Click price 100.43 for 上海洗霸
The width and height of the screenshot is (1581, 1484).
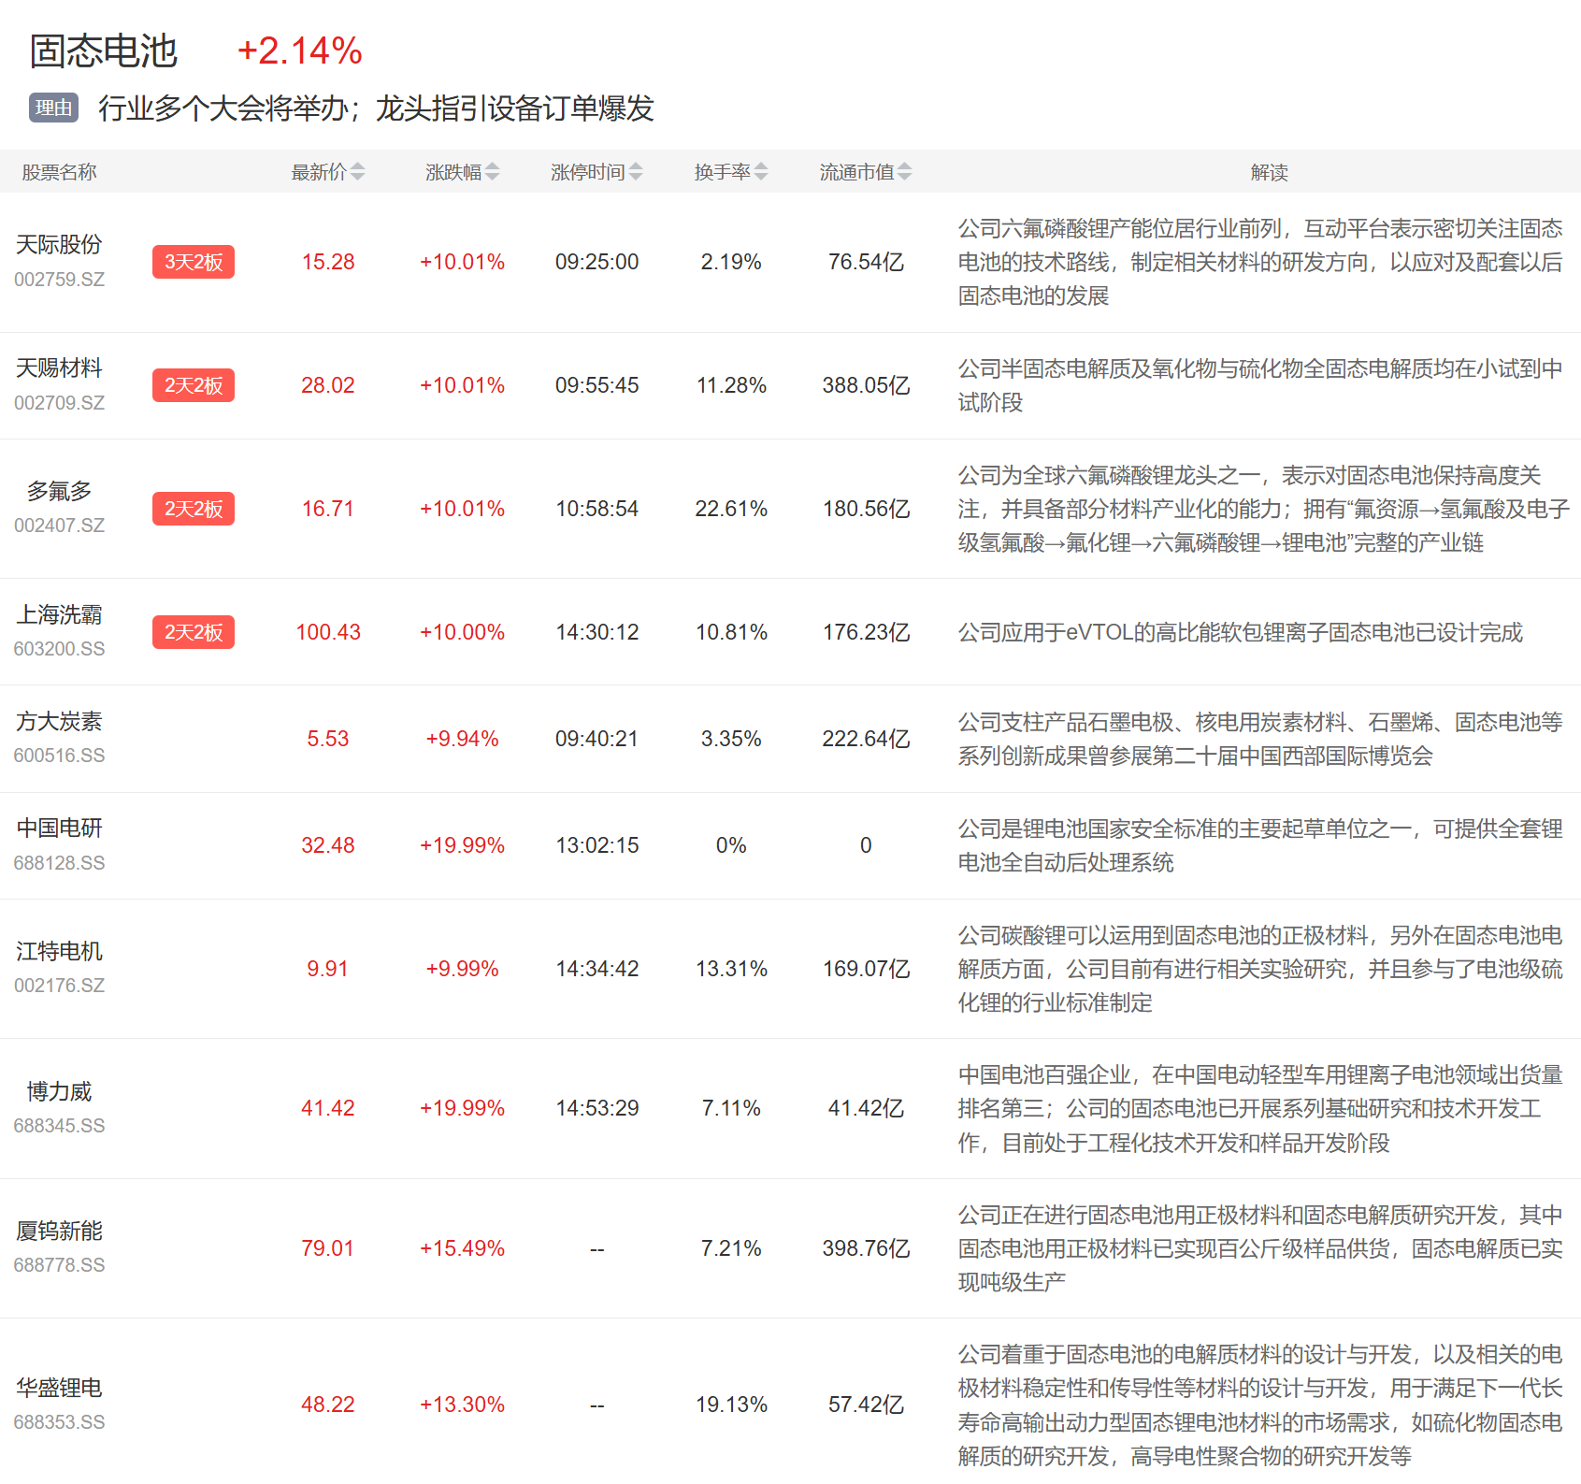pos(328,632)
